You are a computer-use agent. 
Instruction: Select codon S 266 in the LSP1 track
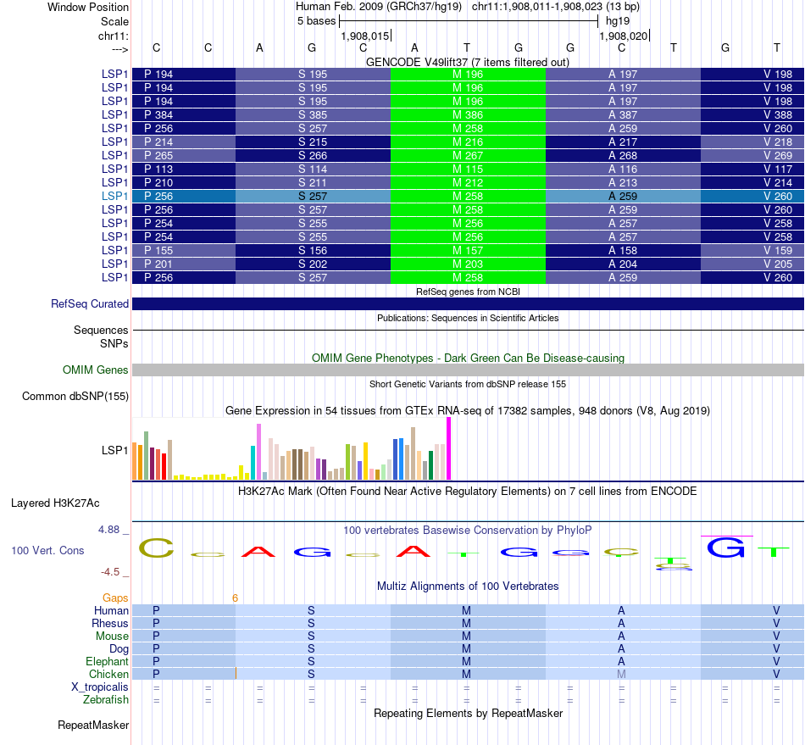point(313,156)
